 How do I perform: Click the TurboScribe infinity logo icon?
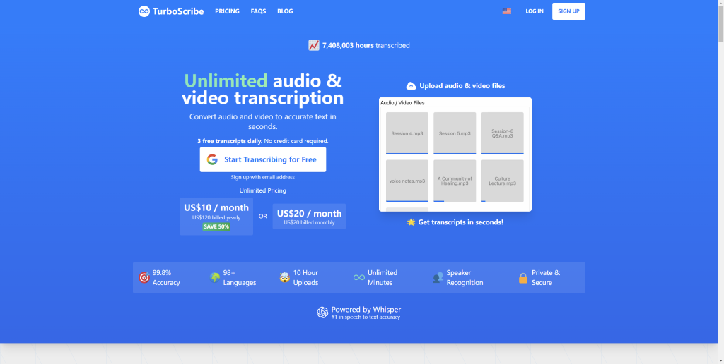pos(144,11)
